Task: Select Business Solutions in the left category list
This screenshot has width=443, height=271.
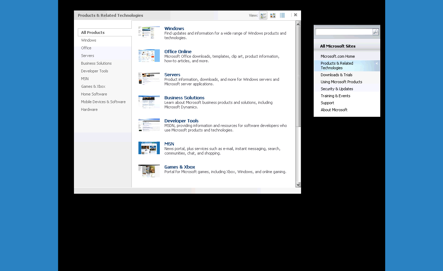Action: [x=96, y=63]
